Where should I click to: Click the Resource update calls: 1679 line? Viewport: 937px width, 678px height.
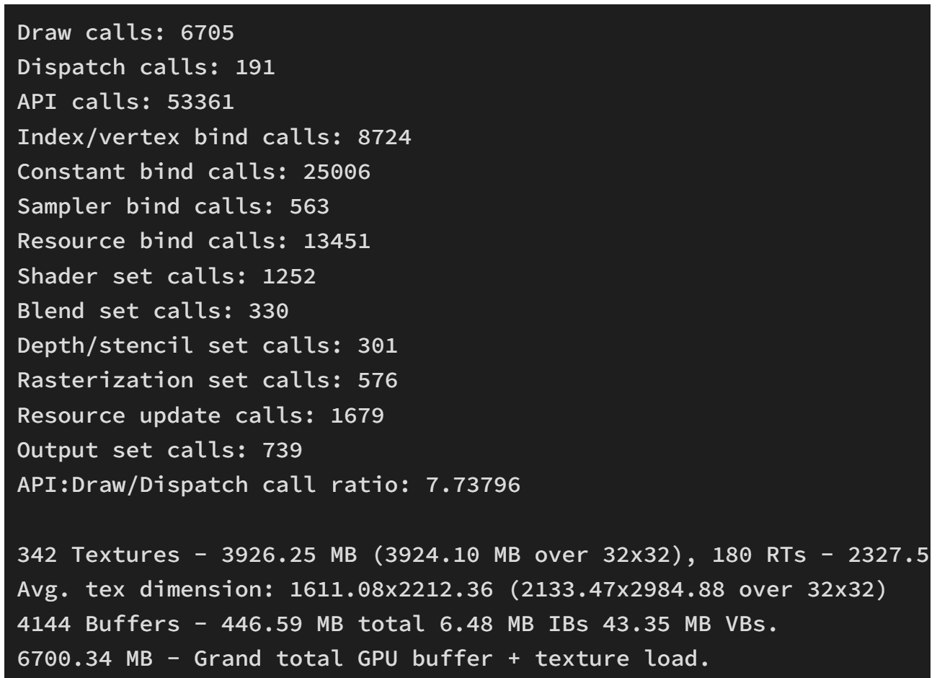200,415
